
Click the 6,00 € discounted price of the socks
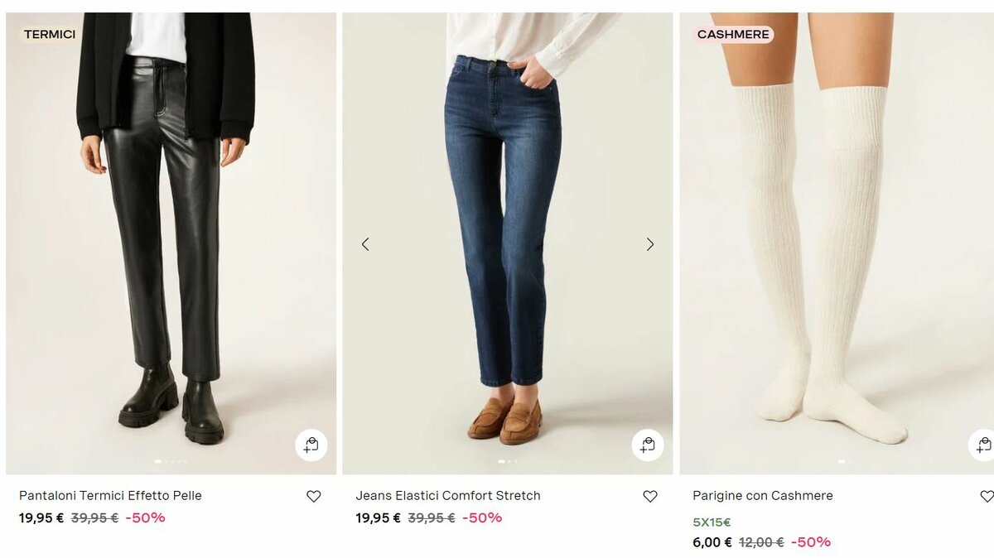click(x=712, y=542)
